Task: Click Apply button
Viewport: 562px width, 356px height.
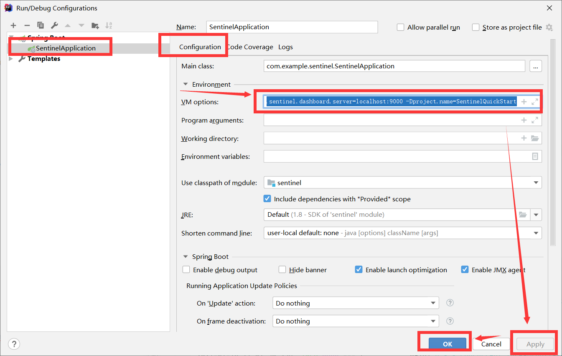Action: click(x=535, y=344)
